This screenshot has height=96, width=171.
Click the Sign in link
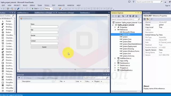[x=168, y=6]
